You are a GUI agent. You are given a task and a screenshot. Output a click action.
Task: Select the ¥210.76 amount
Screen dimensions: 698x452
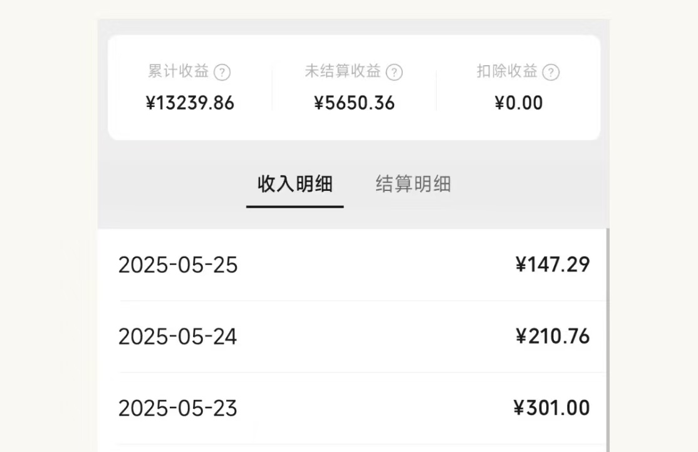tap(552, 337)
